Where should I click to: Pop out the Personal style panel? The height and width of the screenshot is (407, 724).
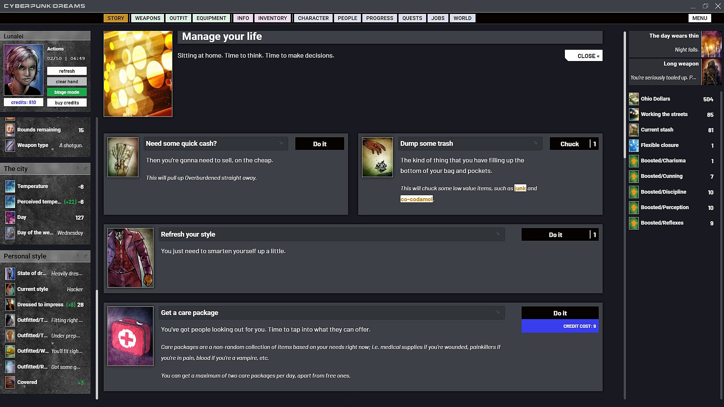85,256
